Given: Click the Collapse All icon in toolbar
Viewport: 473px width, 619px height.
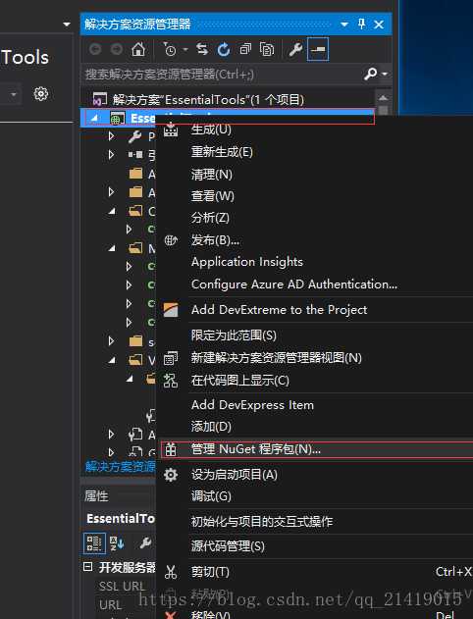Looking at the screenshot, I should point(245,49).
